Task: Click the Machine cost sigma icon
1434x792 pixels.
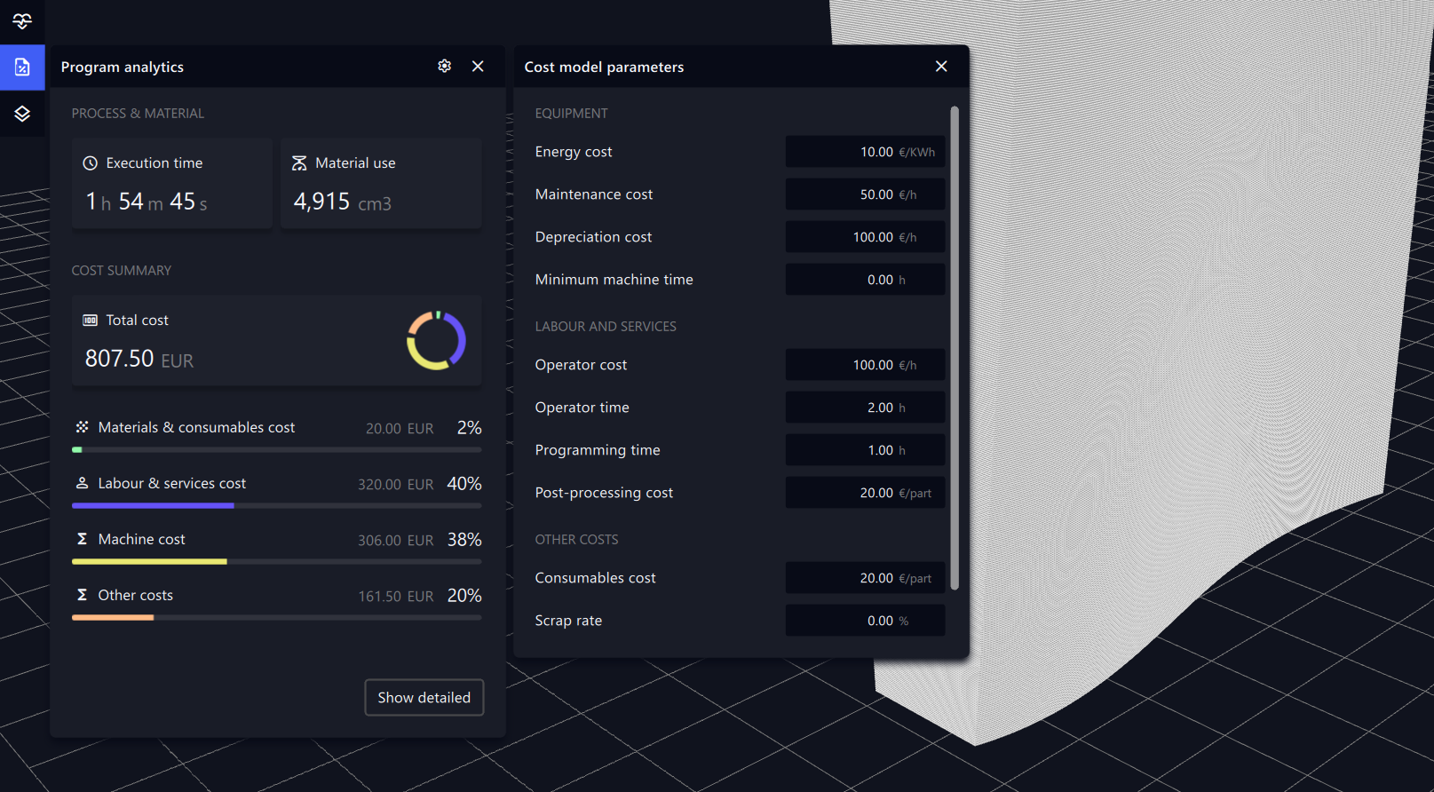Action: 82,539
